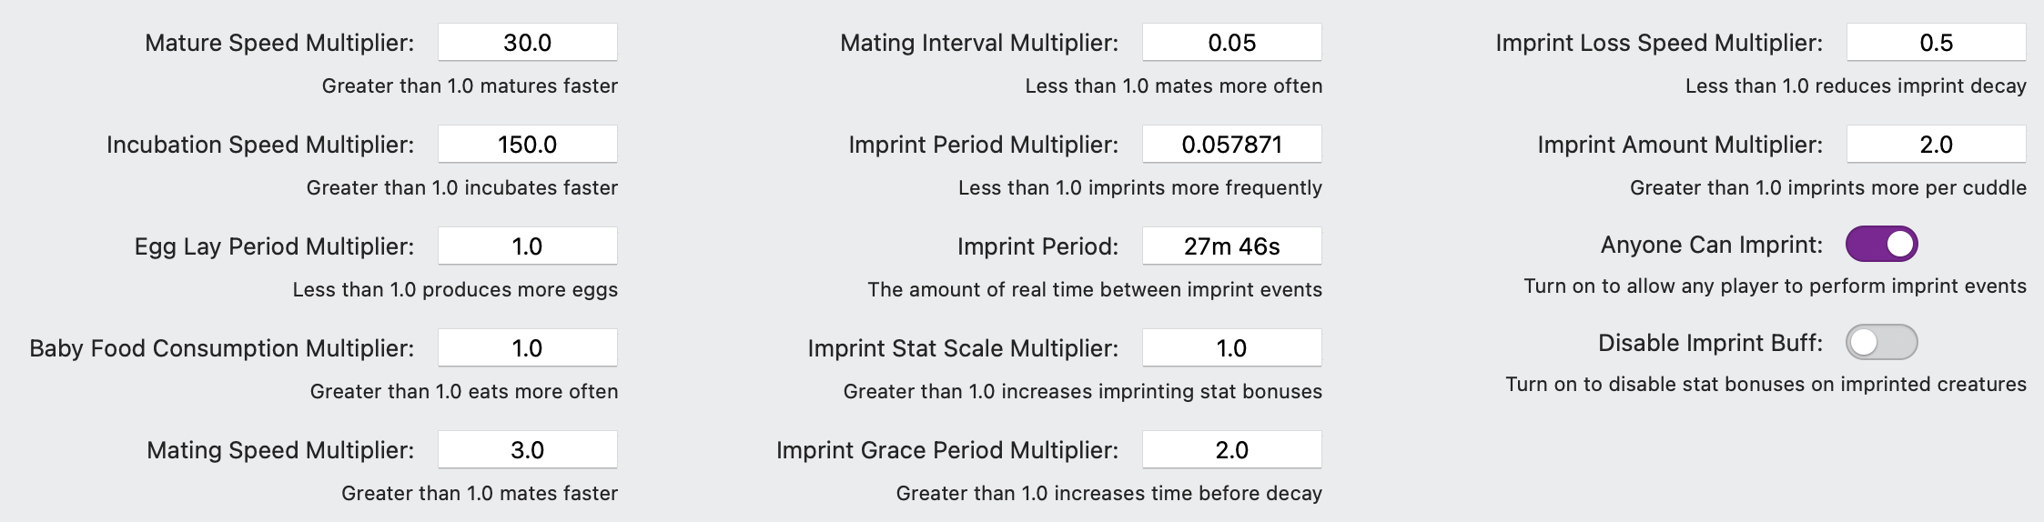Edit the Imprint Period 27m 46s field
The height and width of the screenshot is (522, 2044).
click(x=1232, y=246)
